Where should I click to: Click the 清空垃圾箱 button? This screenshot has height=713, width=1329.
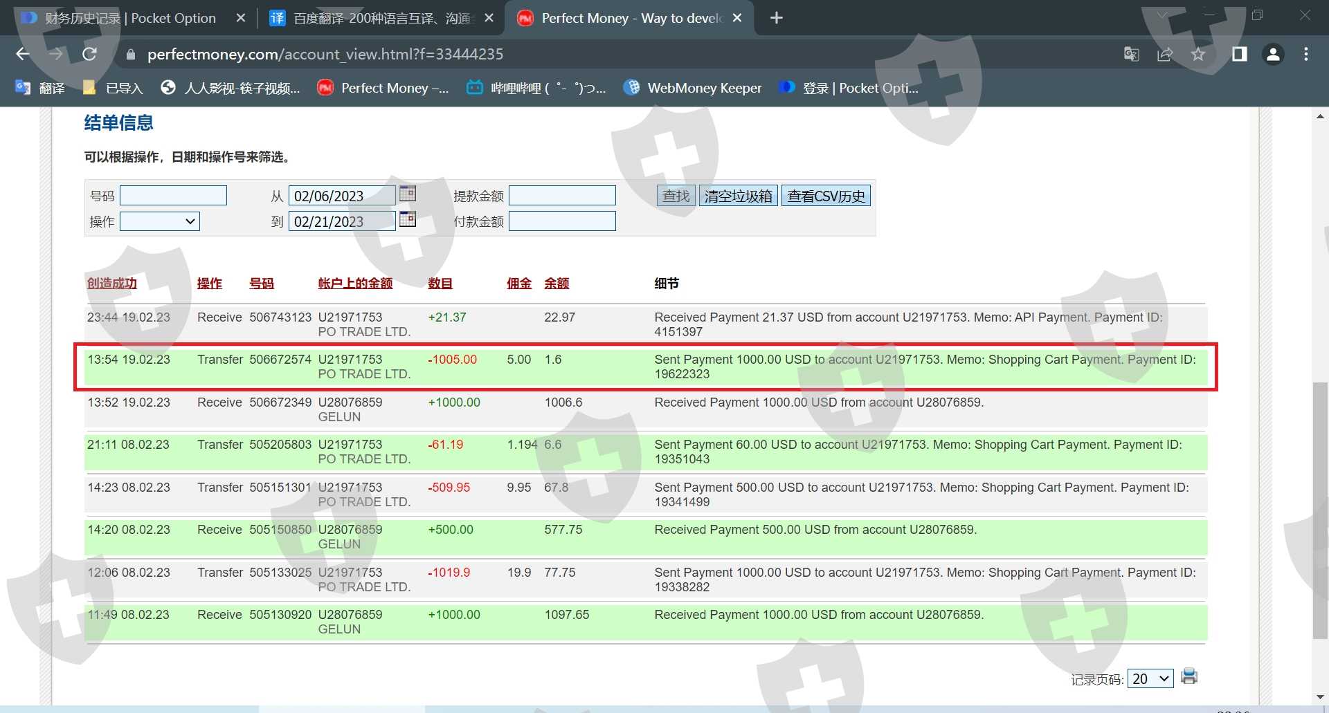click(x=738, y=196)
